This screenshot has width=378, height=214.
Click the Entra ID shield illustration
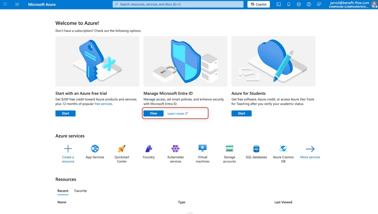tap(185, 61)
